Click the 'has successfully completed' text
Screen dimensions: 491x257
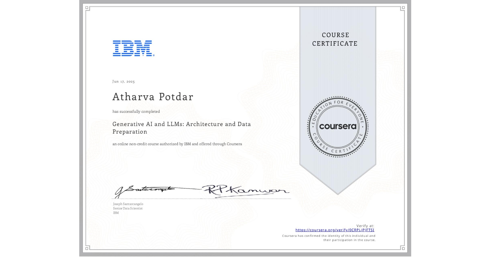coord(136,111)
